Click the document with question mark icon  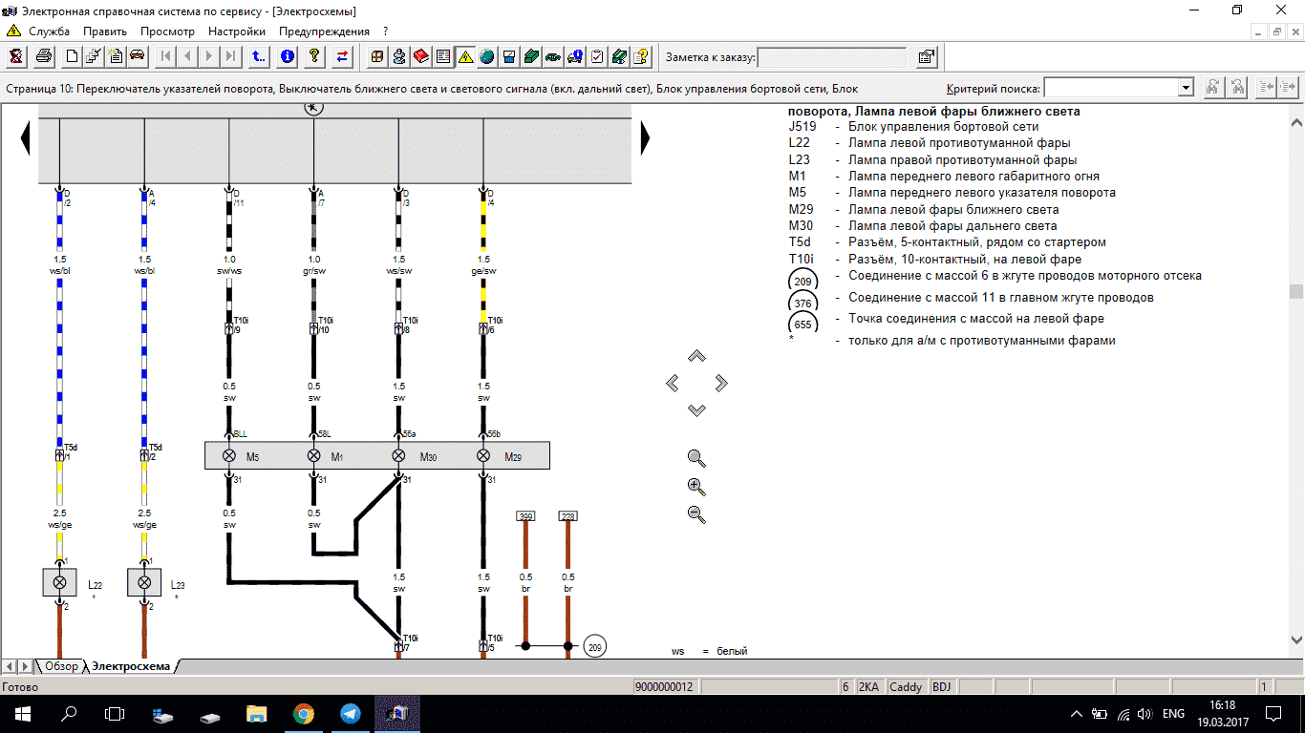(x=641, y=56)
